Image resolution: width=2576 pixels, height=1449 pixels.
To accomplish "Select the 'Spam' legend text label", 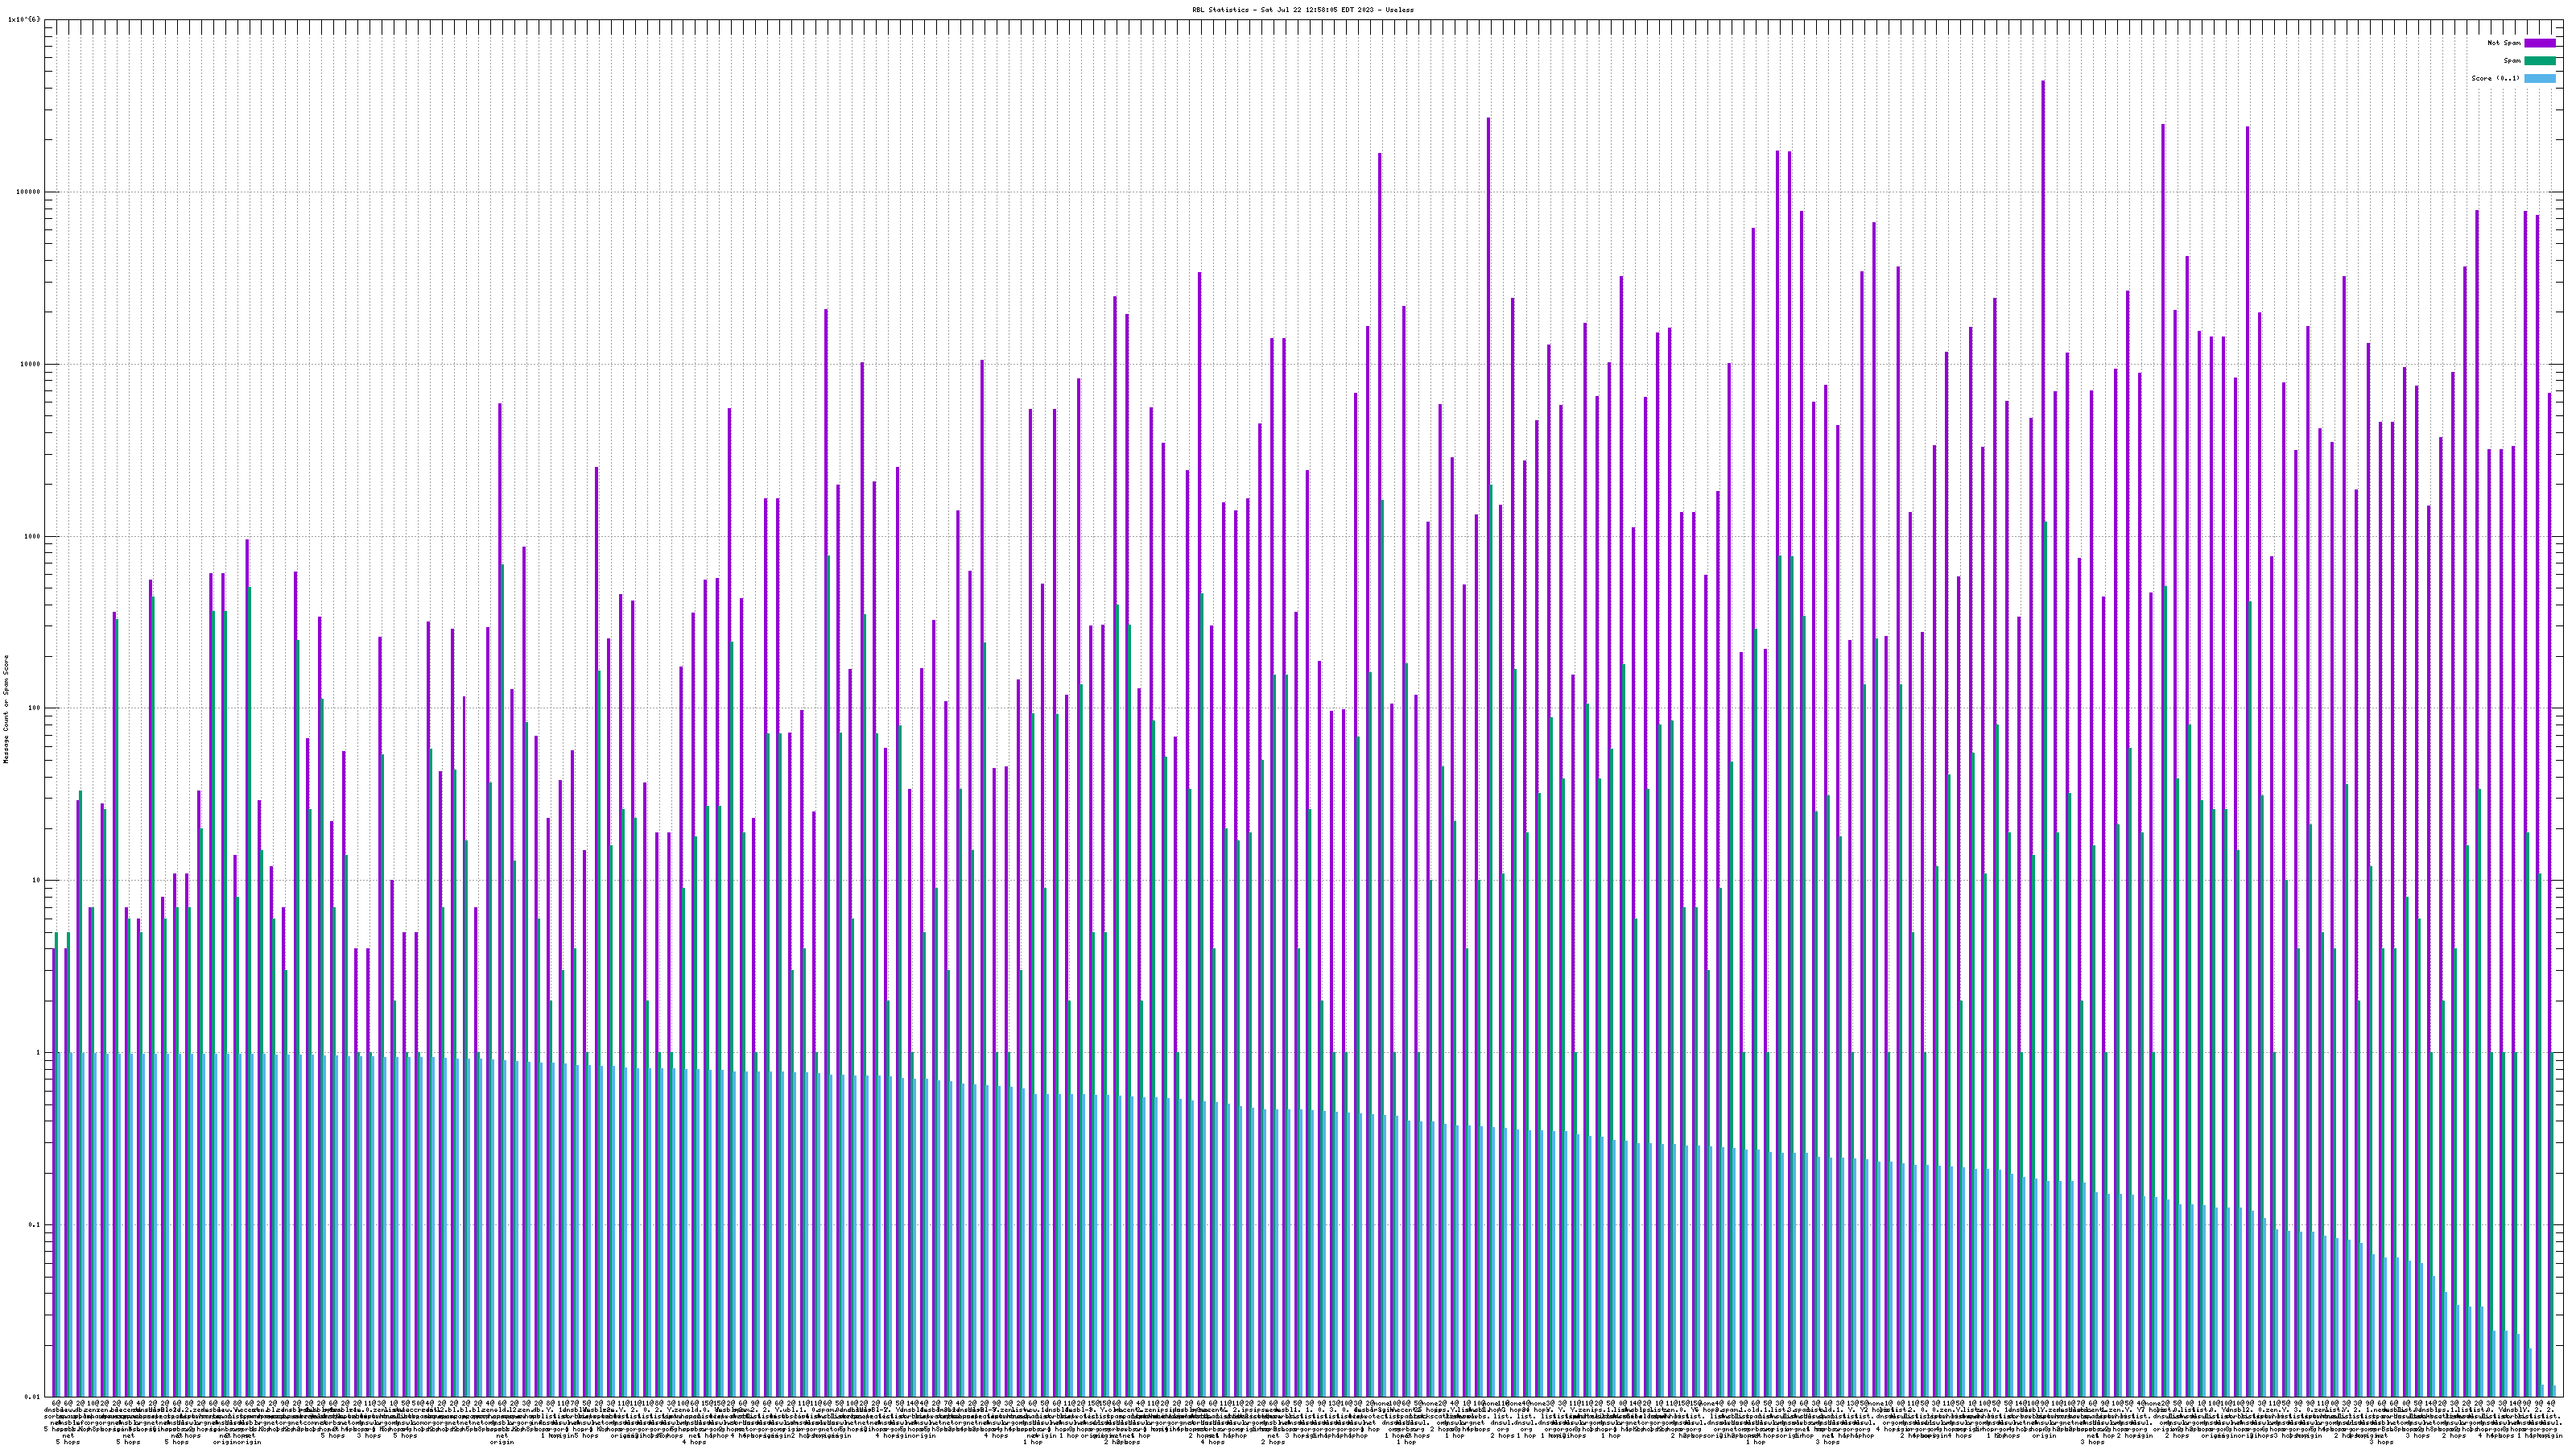I will [x=2512, y=61].
